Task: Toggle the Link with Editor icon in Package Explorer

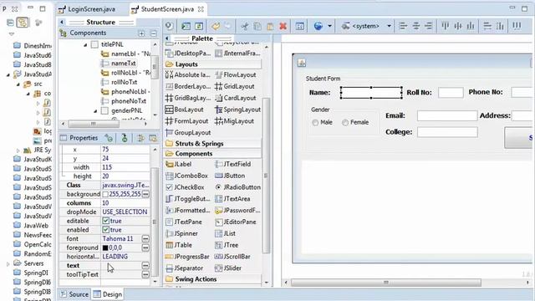Action: pyautogui.click(x=23, y=23)
